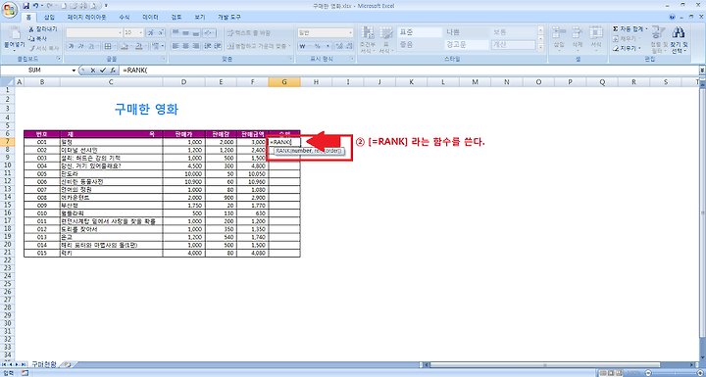Undo the last action in Quick Access
Image resolution: width=706 pixels, height=377 pixels.
coord(36,6)
